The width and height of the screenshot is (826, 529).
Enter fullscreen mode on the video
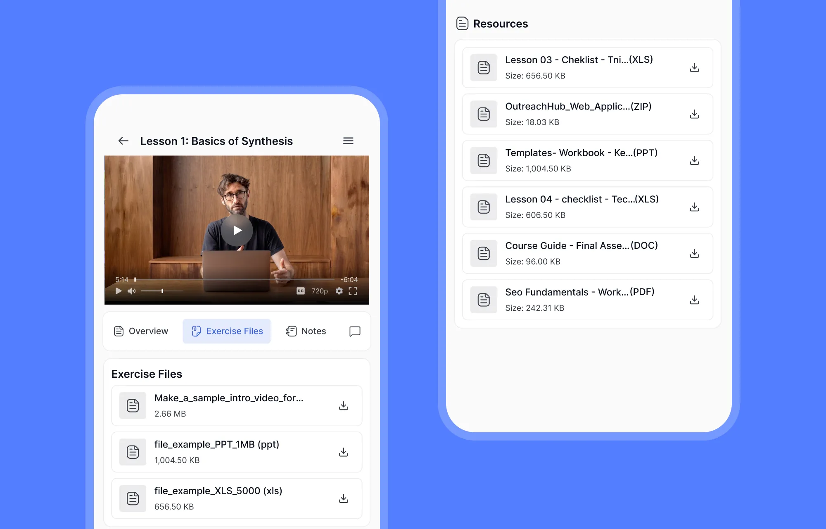click(x=353, y=291)
